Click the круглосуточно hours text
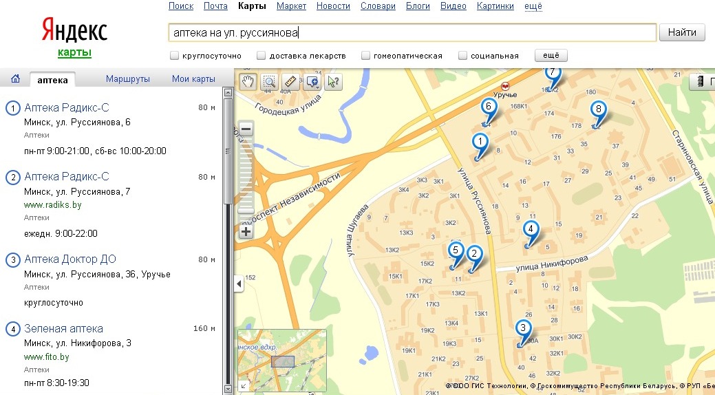The image size is (715, 395). (54, 303)
